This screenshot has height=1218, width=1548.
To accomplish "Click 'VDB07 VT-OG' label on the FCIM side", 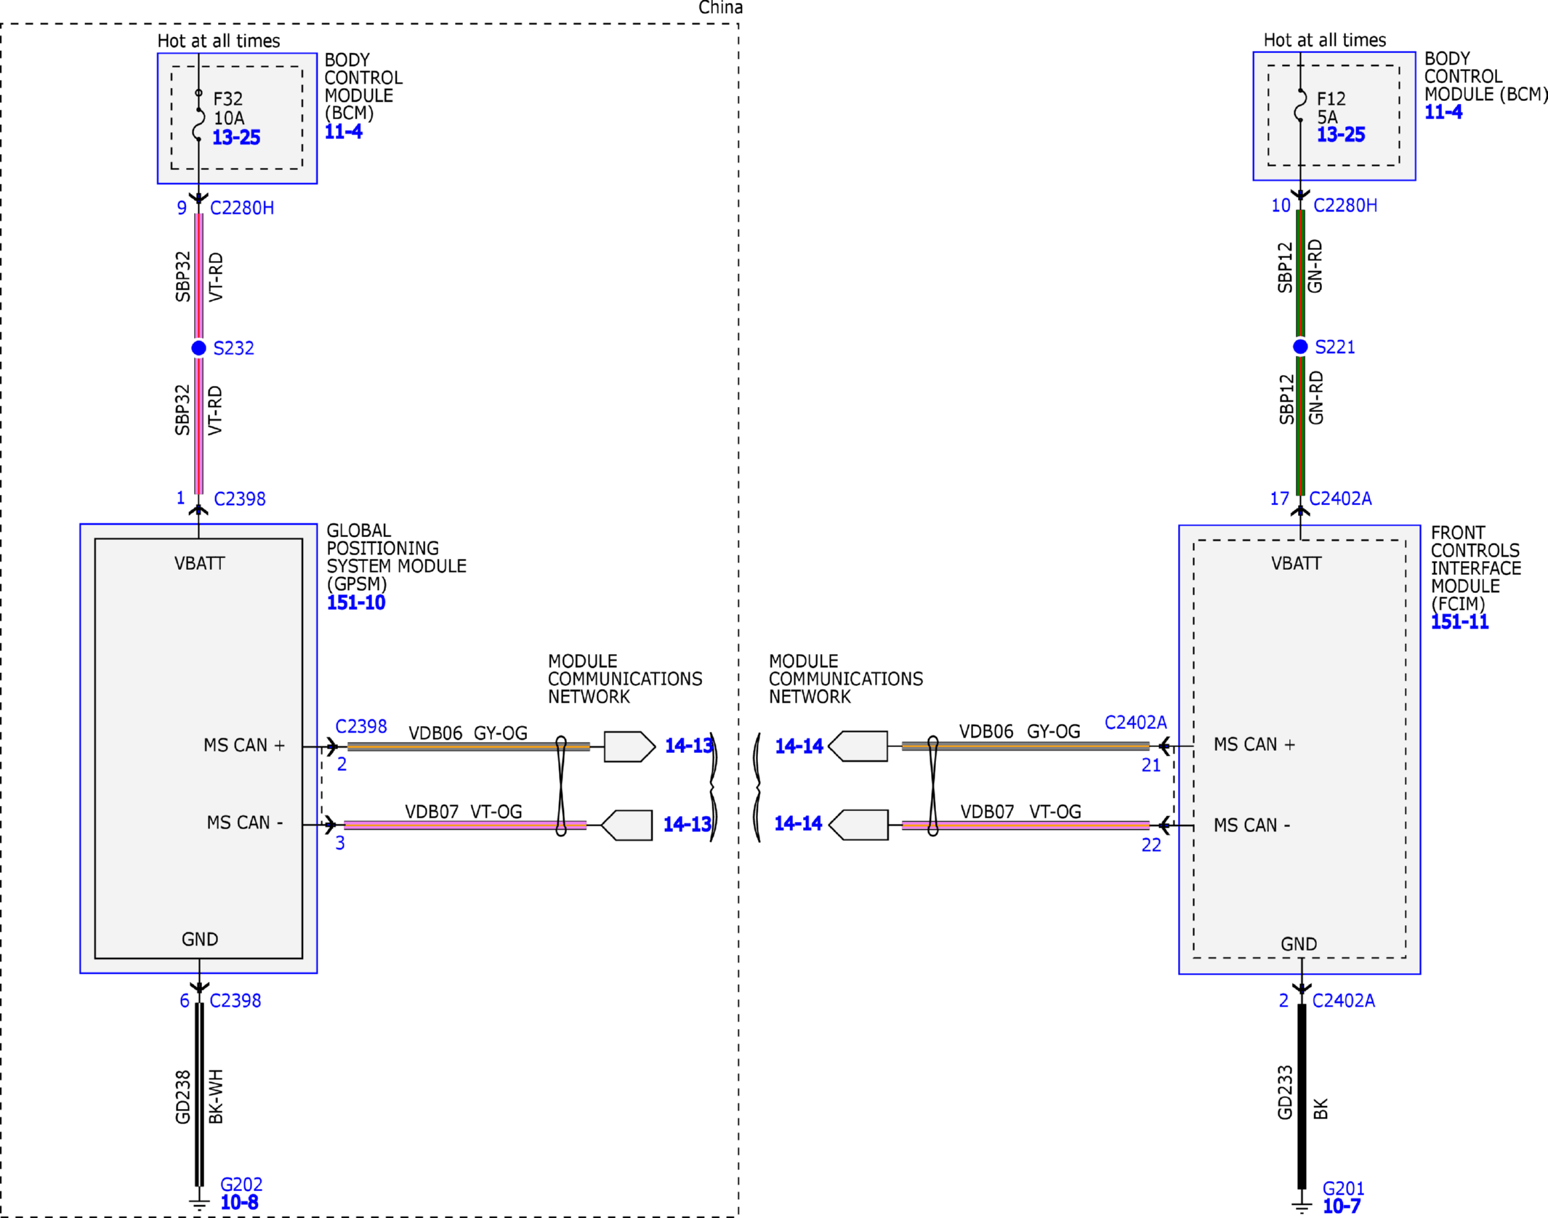I will [1021, 812].
